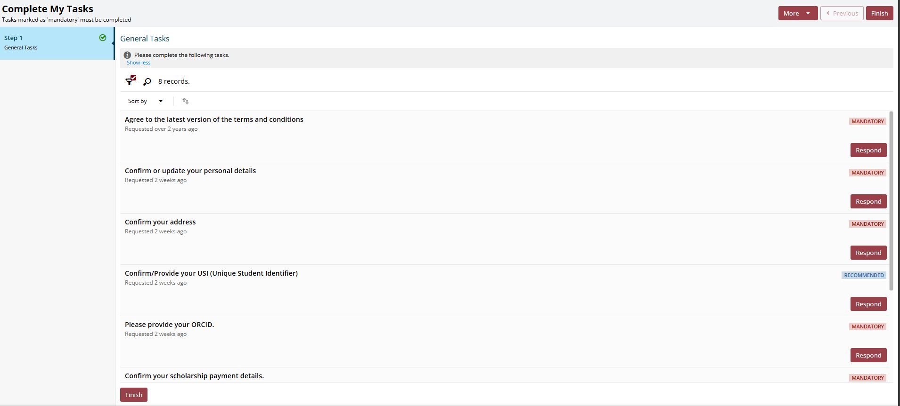The height and width of the screenshot is (406, 900).
Task: Respond to the ORCID task
Action: click(868, 355)
